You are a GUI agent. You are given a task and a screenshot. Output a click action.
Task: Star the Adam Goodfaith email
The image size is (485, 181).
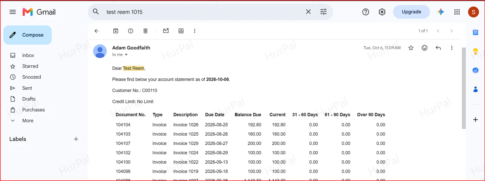click(x=411, y=48)
